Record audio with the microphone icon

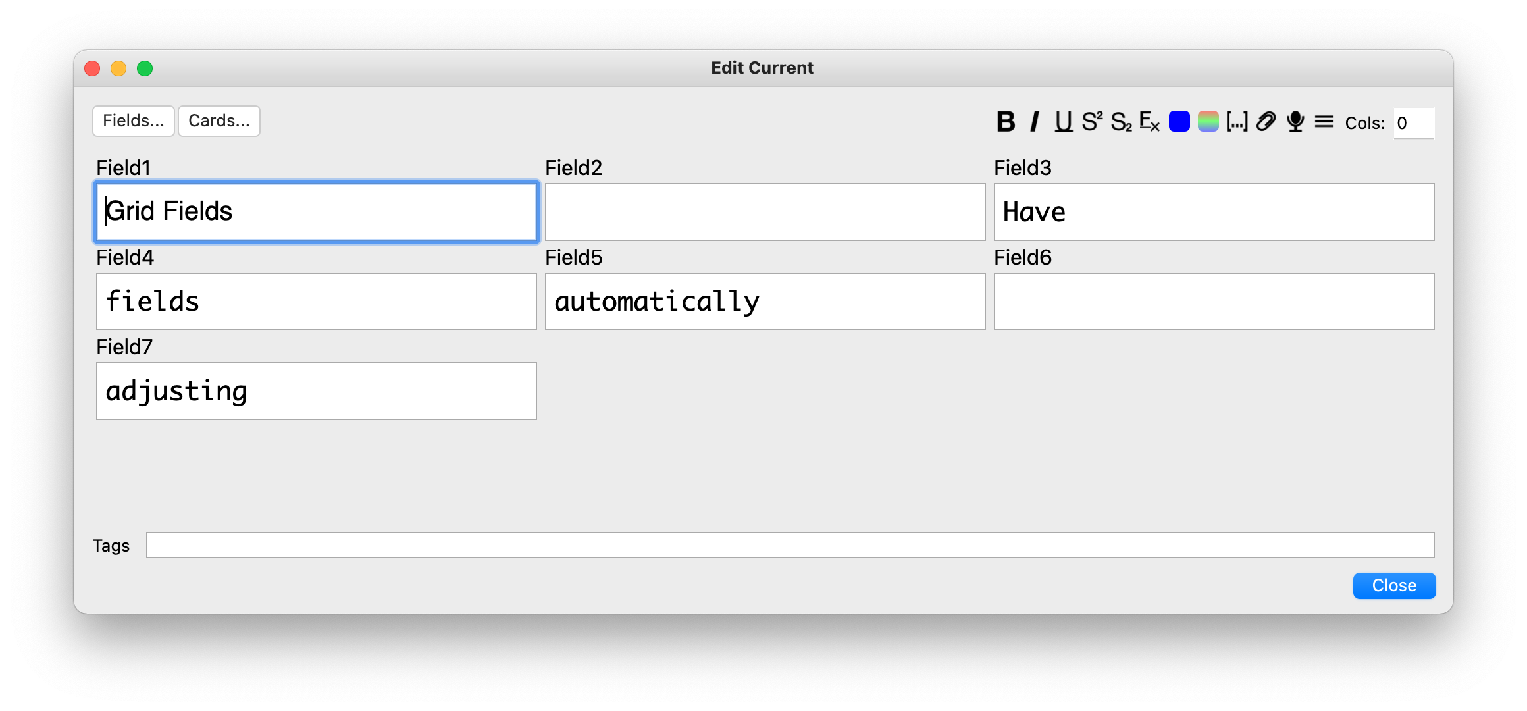pyautogui.click(x=1295, y=122)
